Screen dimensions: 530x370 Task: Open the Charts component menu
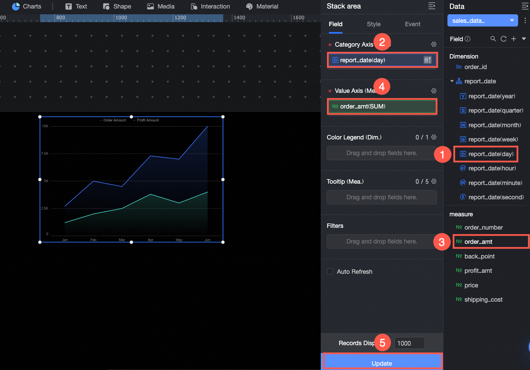pyautogui.click(x=26, y=6)
